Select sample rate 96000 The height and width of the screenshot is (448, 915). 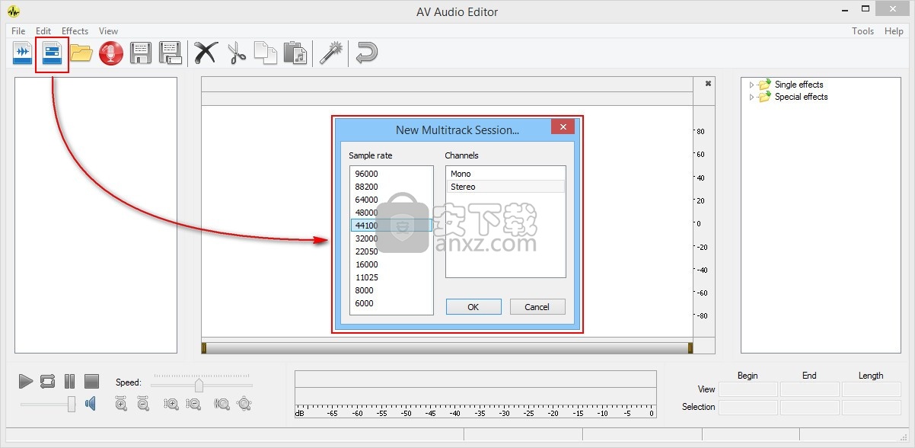click(x=391, y=174)
